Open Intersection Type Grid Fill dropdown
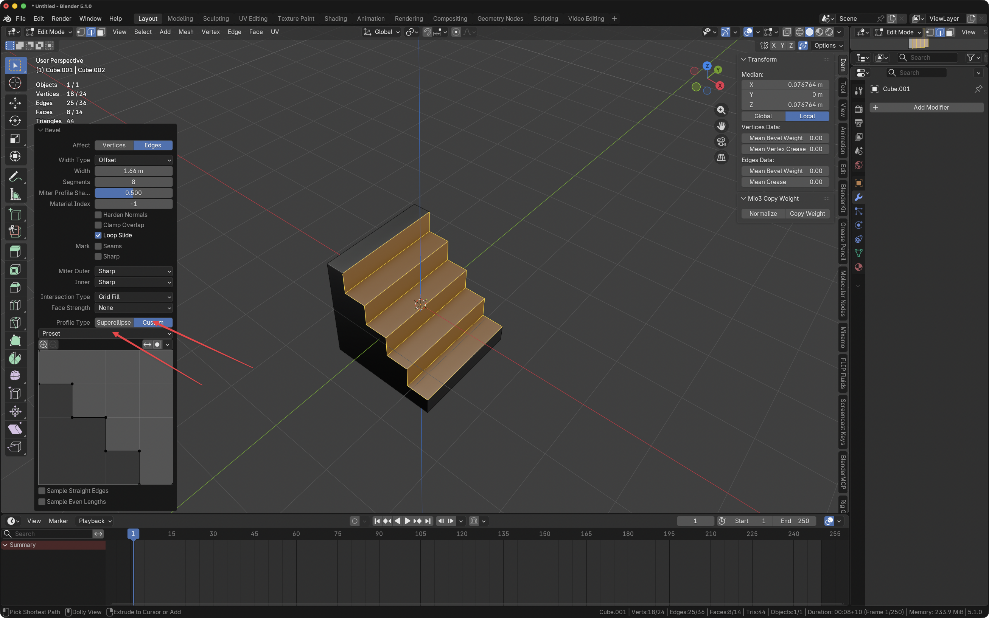Screen dimensions: 989x618 (134, 297)
